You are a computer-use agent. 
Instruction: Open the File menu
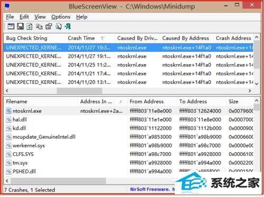click(10, 17)
